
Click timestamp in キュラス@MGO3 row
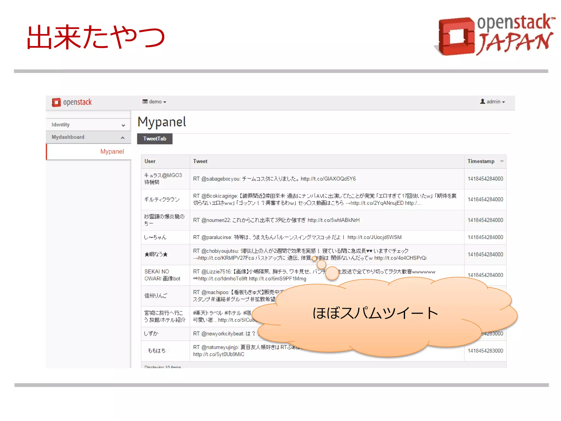coord(485,179)
